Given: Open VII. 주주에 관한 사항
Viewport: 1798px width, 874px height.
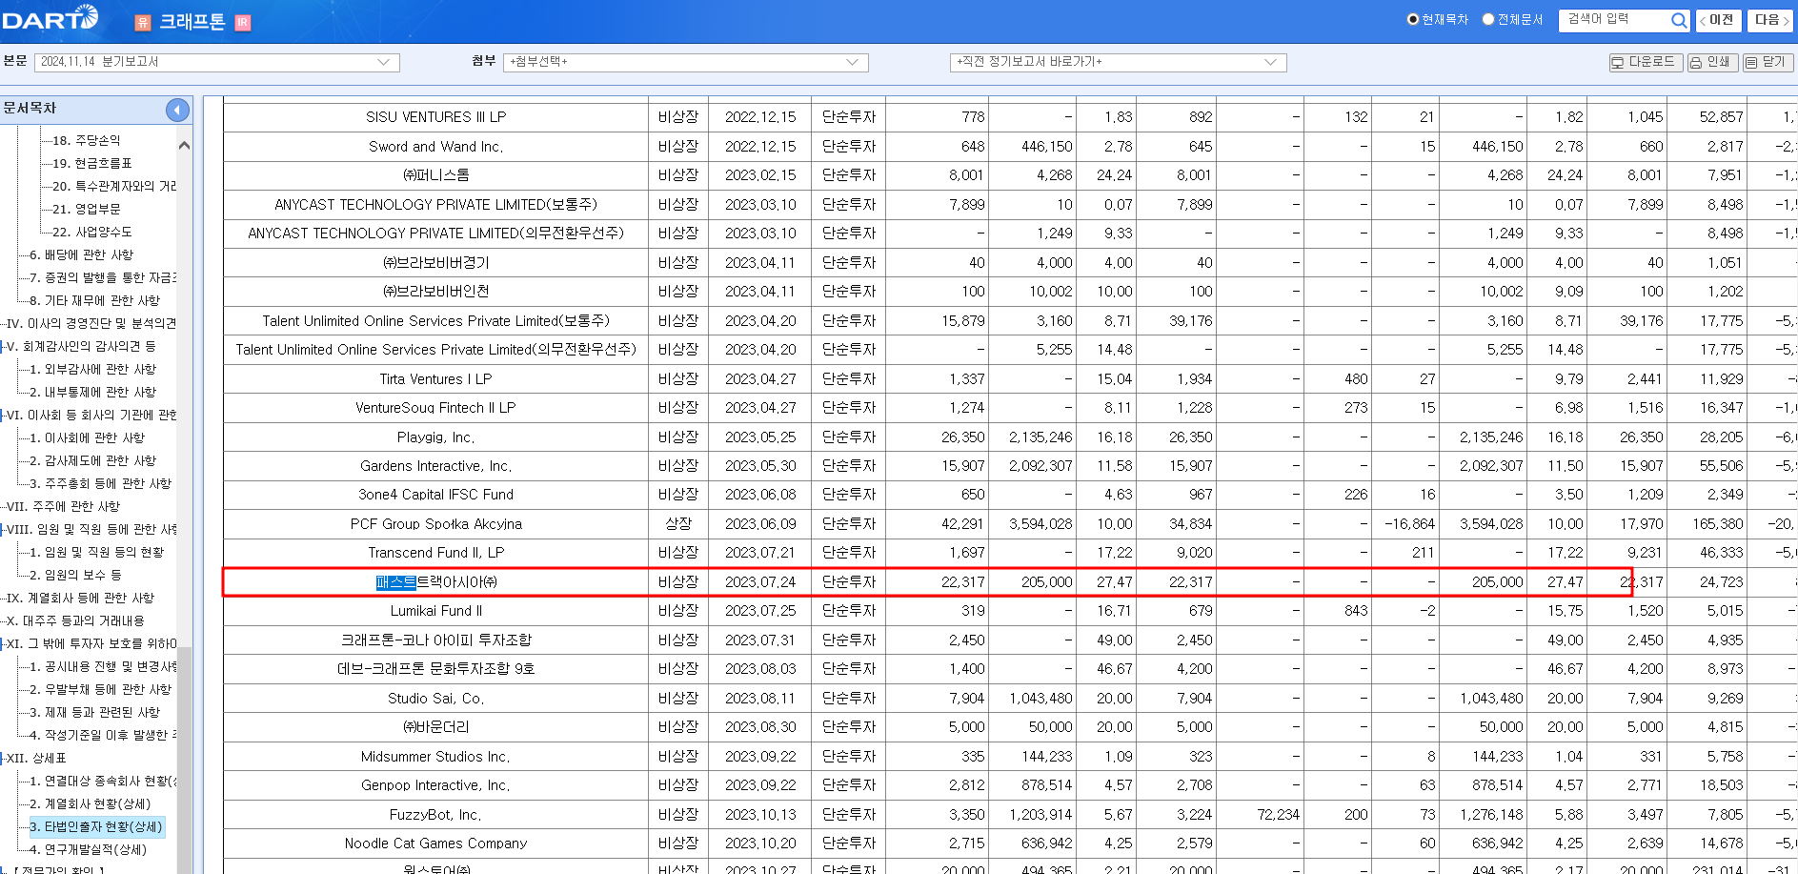Looking at the screenshot, I should coord(63,506).
